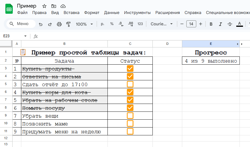Image resolution: width=250 pixels, height=147 pixels.
Task: Open the Инструменты menu
Action: tap(137, 13)
